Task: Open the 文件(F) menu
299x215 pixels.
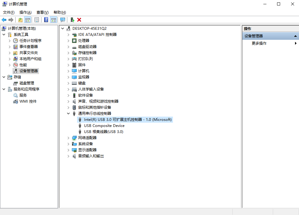Action: pyautogui.click(x=9, y=12)
